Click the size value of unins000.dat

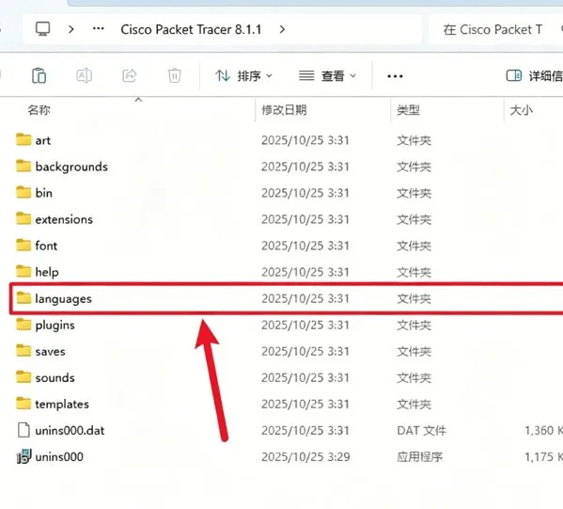click(x=543, y=431)
